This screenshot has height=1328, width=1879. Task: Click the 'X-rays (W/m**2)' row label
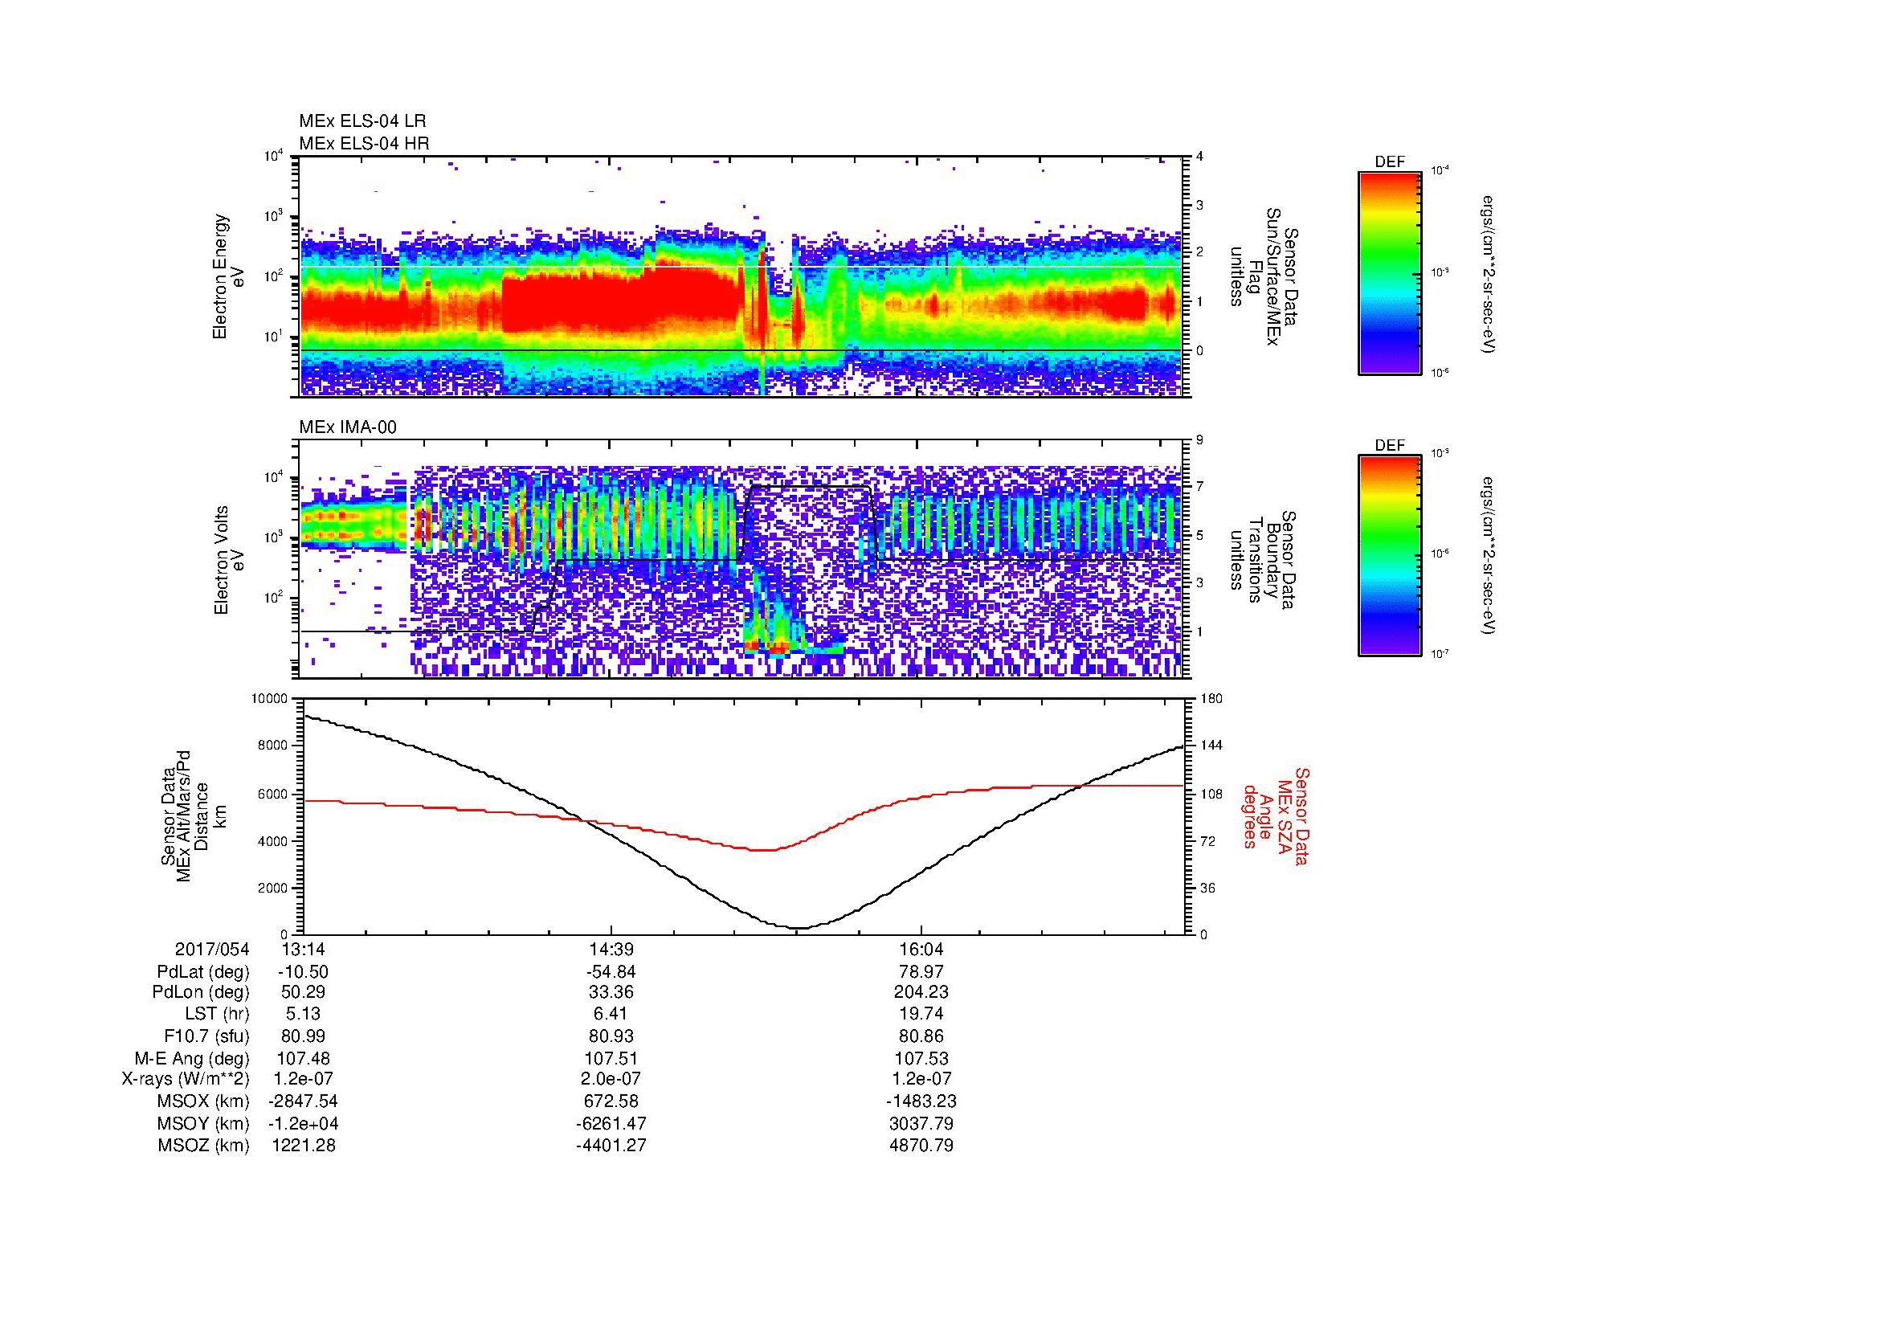point(186,1079)
